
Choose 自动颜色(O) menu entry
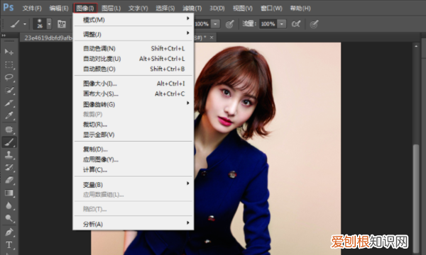[x=133, y=69]
